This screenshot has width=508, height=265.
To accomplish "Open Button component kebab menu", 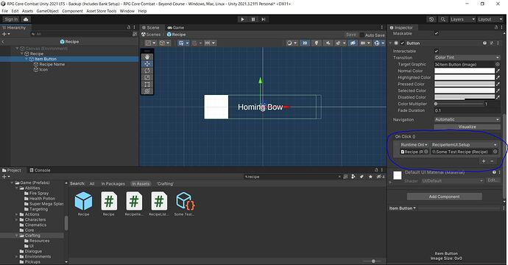I will click(x=498, y=43).
